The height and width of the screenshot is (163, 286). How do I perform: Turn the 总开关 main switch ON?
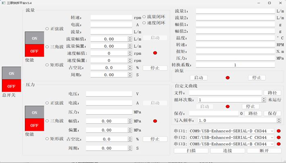(x=11, y=73)
